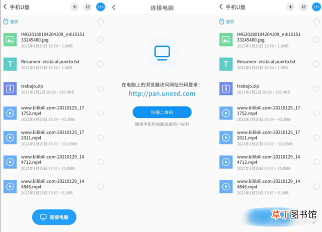Open the txt file icon in left panel
The width and height of the screenshot is (322, 232).
[x=10, y=64]
